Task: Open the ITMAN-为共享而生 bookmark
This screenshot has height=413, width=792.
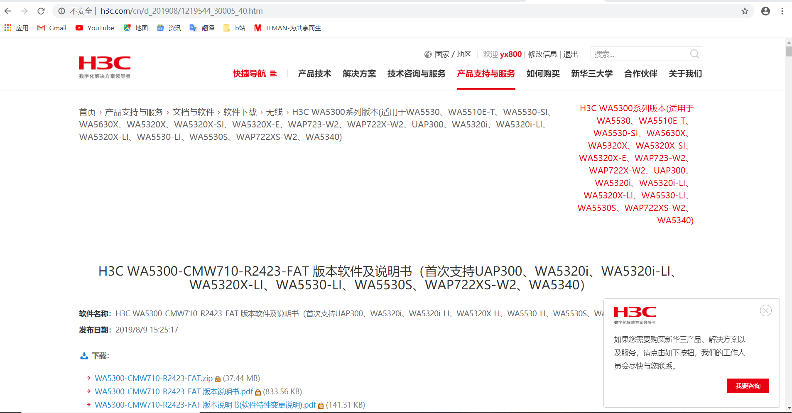Action: 287,28
